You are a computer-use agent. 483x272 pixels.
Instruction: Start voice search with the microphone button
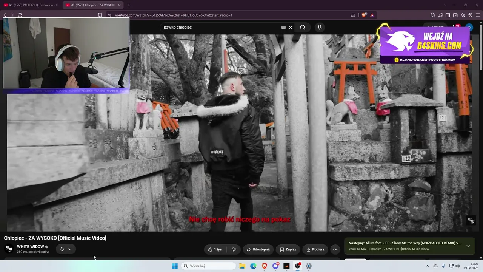coord(320,27)
